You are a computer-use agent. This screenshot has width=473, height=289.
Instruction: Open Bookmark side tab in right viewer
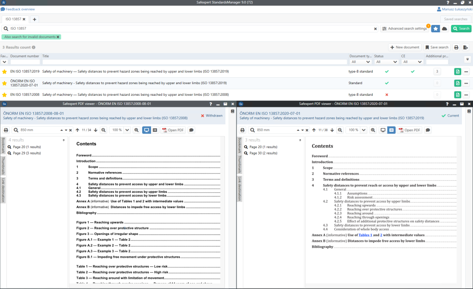click(x=240, y=146)
